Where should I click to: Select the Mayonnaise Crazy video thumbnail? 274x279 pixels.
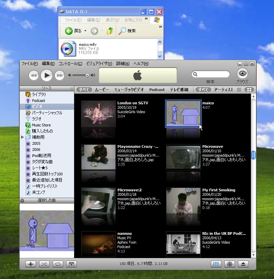tap(98, 157)
